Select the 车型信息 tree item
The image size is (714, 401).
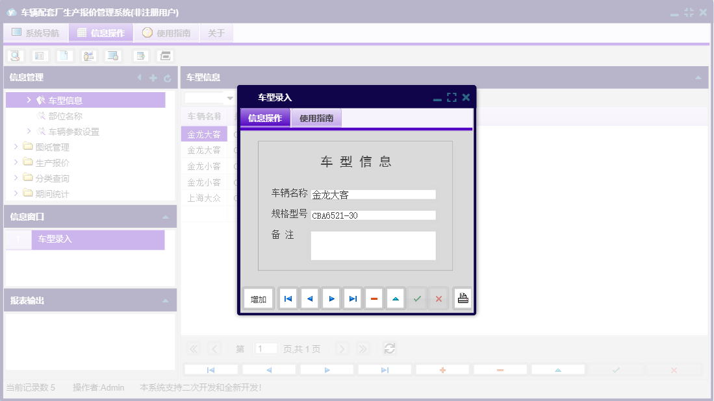click(65, 98)
